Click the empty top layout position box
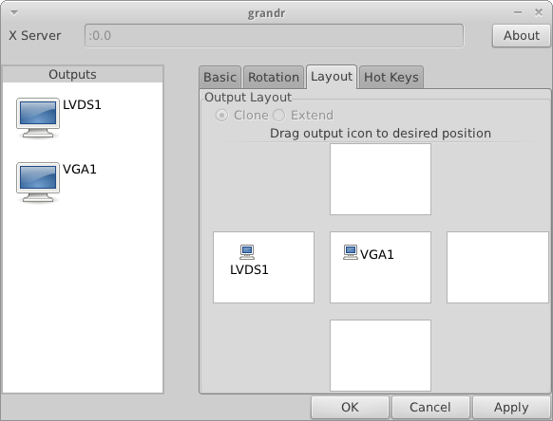 [x=380, y=179]
